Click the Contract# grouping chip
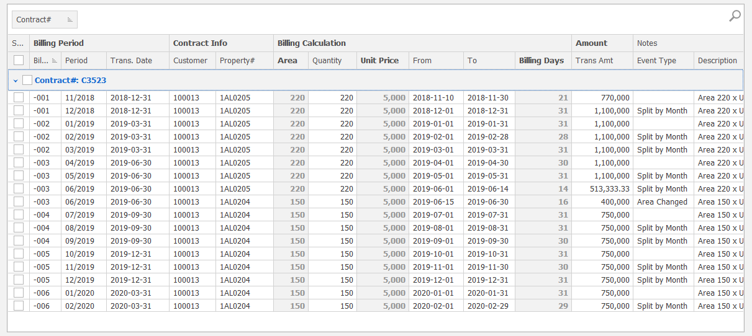The image size is (752, 336). pos(37,20)
